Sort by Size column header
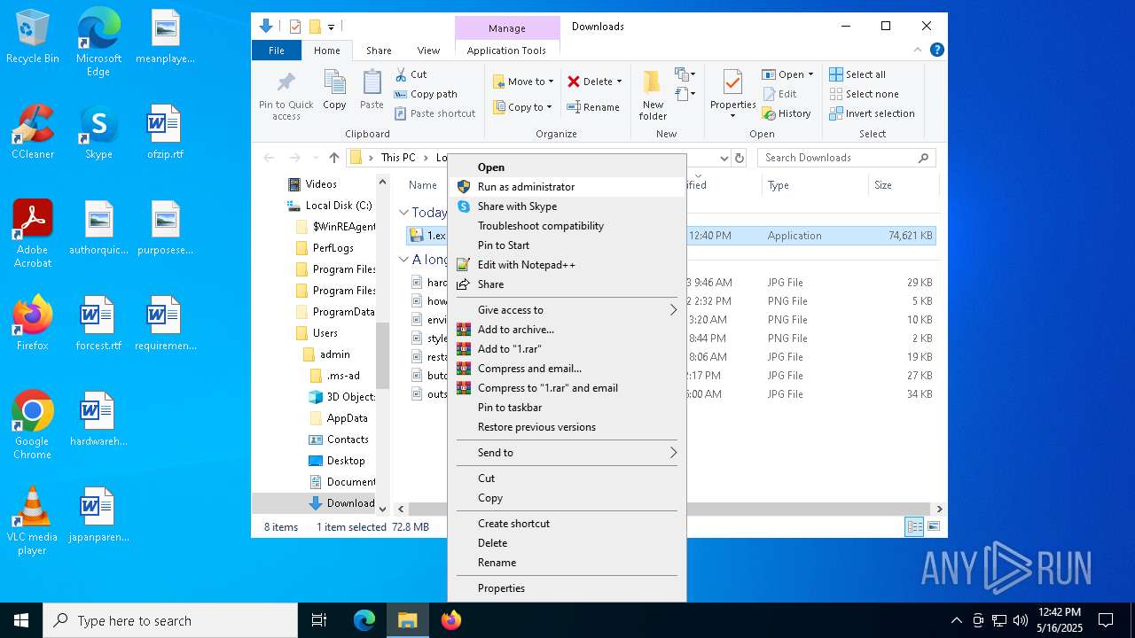The image size is (1135, 638). 903,185
